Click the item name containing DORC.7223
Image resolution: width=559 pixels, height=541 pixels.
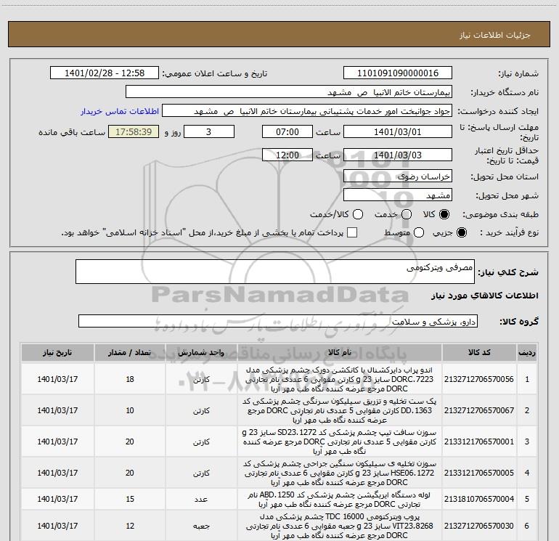(340, 379)
